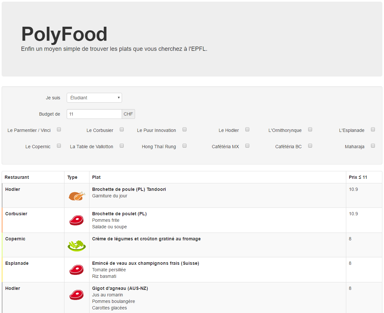Toggle the L'Esplanade restaurant checkbox
Image resolution: width=384 pixels, height=313 pixels.
click(373, 129)
